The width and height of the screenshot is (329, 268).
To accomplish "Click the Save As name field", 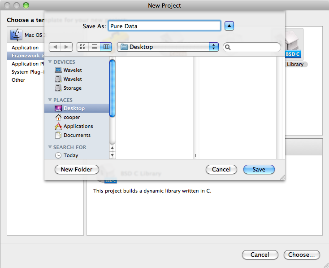I will tap(164, 26).
